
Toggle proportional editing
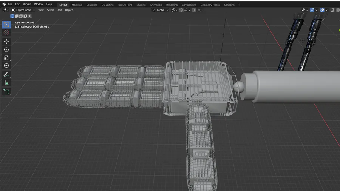194,10
